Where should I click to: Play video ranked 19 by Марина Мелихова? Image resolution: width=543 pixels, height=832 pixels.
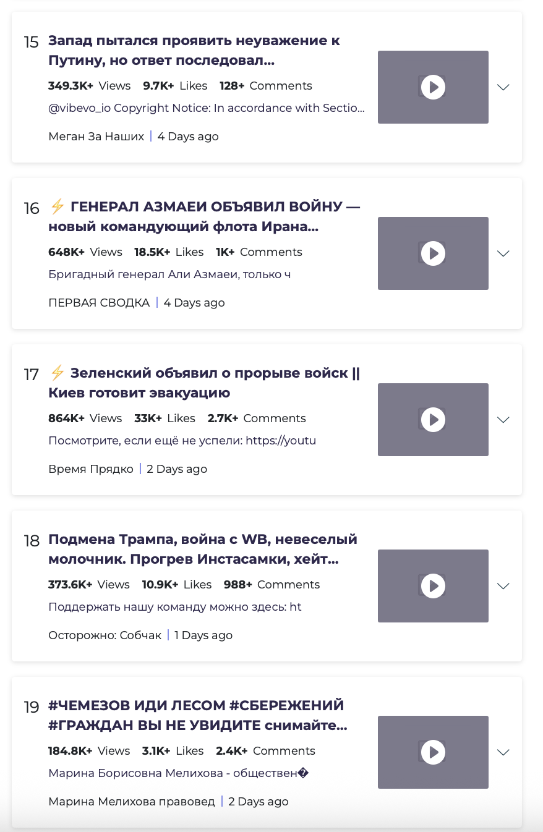[433, 752]
